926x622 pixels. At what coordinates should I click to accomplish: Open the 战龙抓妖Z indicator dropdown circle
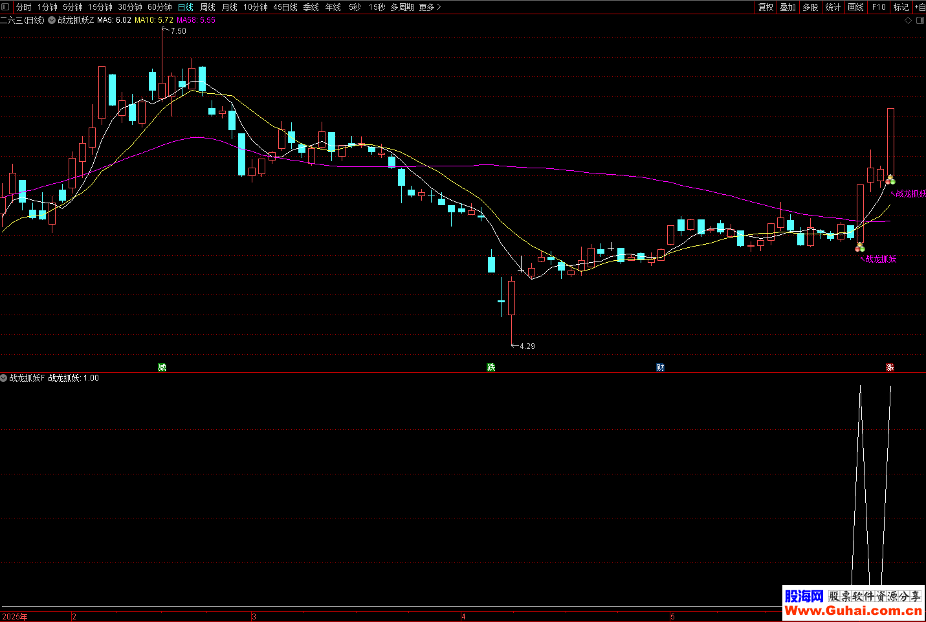pyautogui.click(x=52, y=20)
